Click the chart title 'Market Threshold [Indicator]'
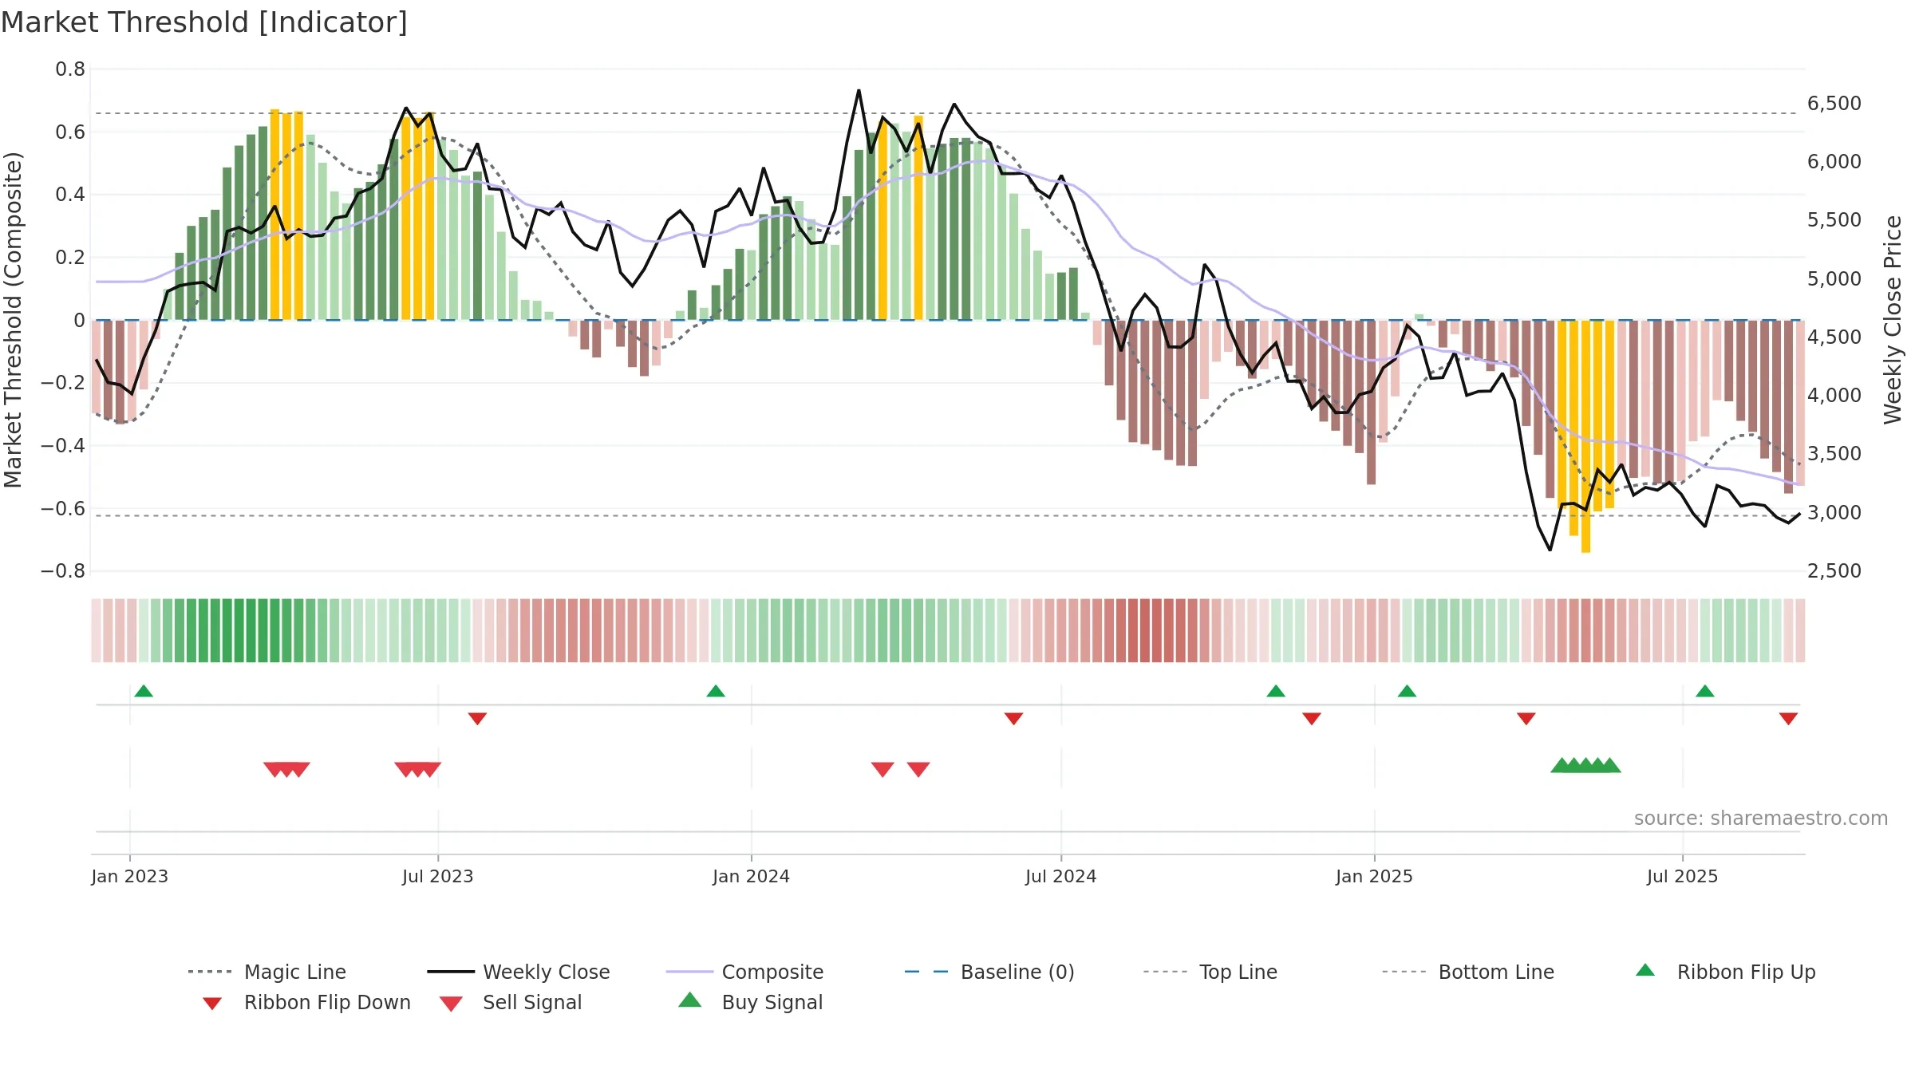Screen dimensions: 1915x1077 (x=204, y=22)
